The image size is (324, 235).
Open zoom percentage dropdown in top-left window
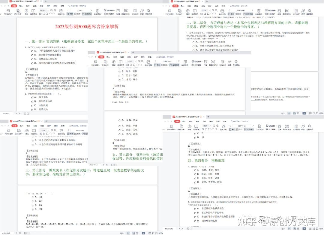point(48,10)
